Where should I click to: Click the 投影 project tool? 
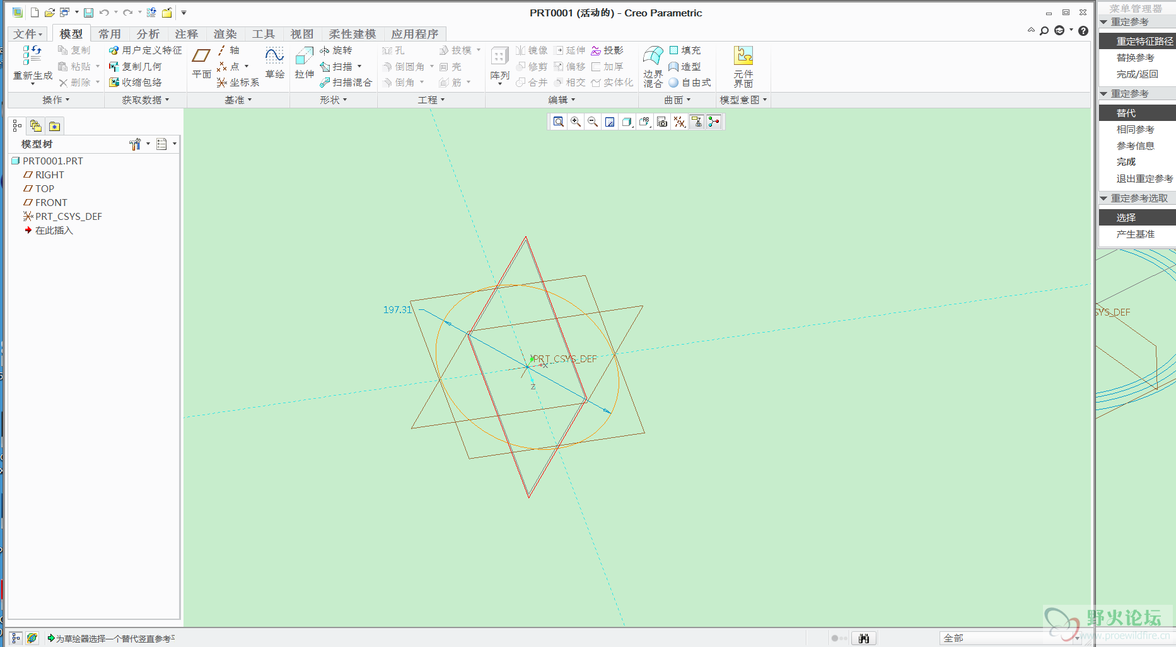607,50
